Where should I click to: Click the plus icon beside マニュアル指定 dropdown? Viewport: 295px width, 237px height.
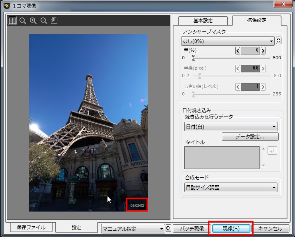pos(168,228)
